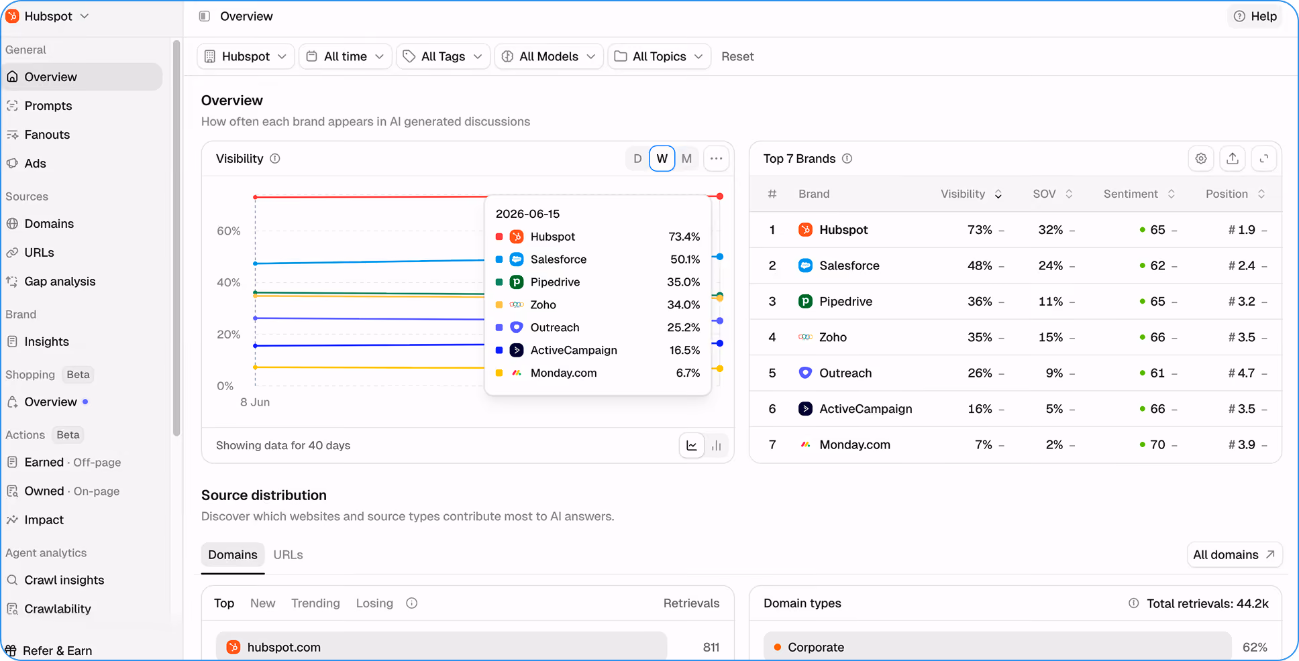Open the Hubspot brand filter dropdown
Viewport: 1299px width, 661px height.
[246, 56]
